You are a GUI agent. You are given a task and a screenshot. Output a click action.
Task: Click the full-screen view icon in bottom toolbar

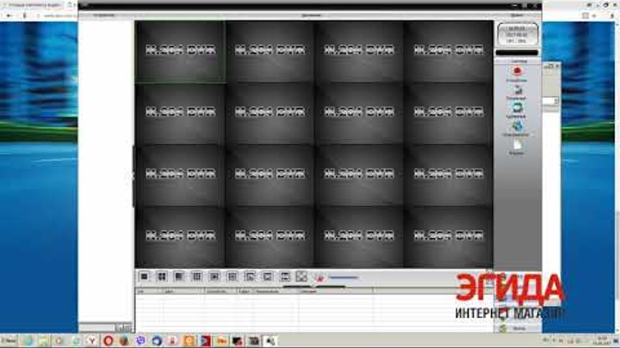click(x=301, y=277)
